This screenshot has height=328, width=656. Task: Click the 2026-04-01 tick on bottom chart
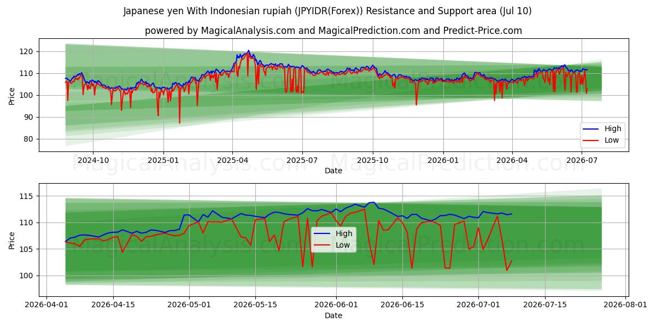click(46, 305)
